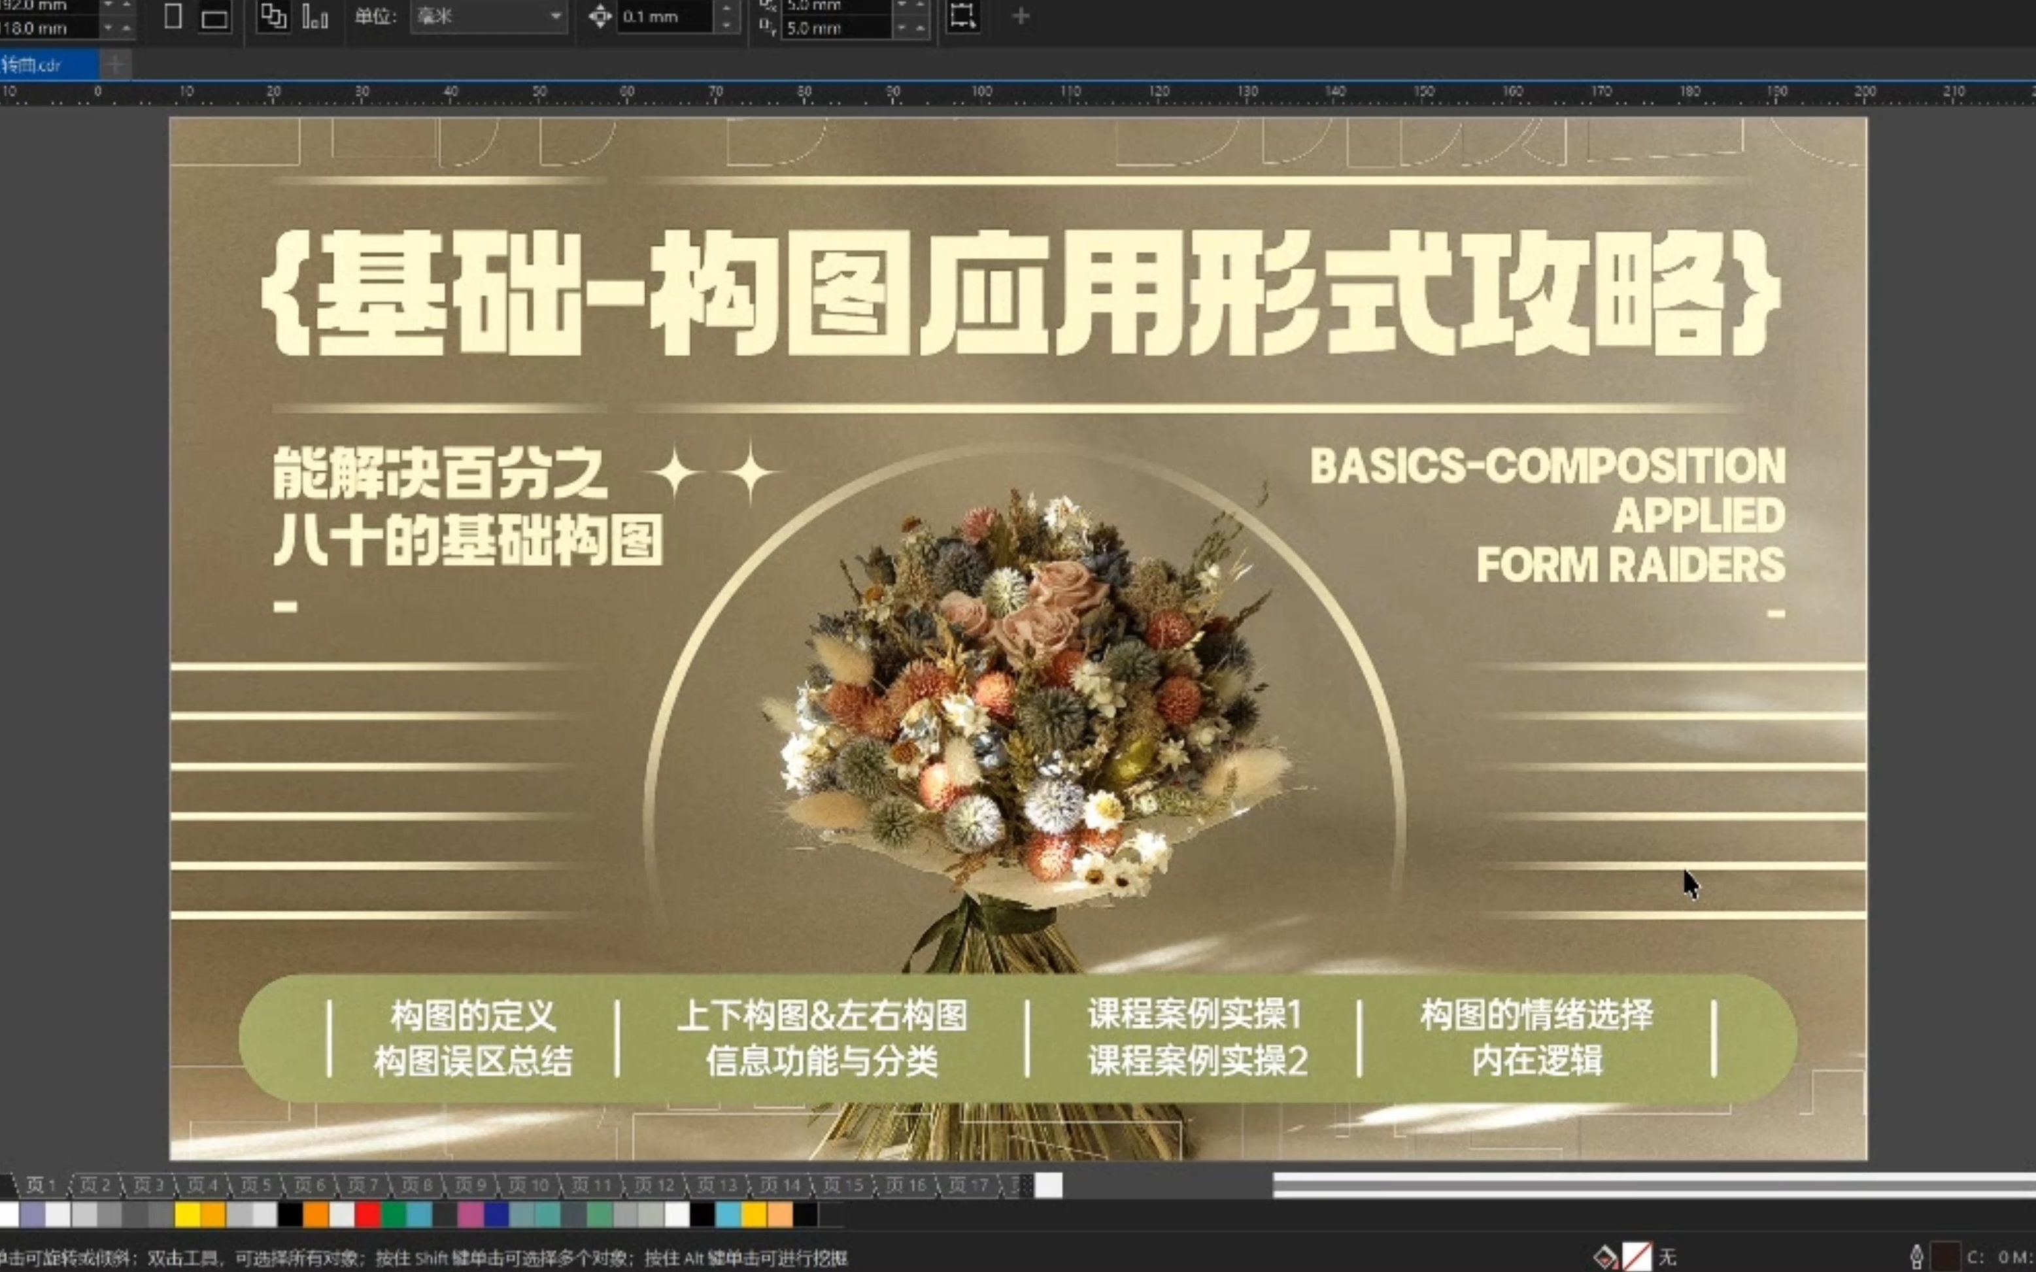Pick the red swatch in the color palette
This screenshot has width=2036, height=1272.
pos(367,1214)
